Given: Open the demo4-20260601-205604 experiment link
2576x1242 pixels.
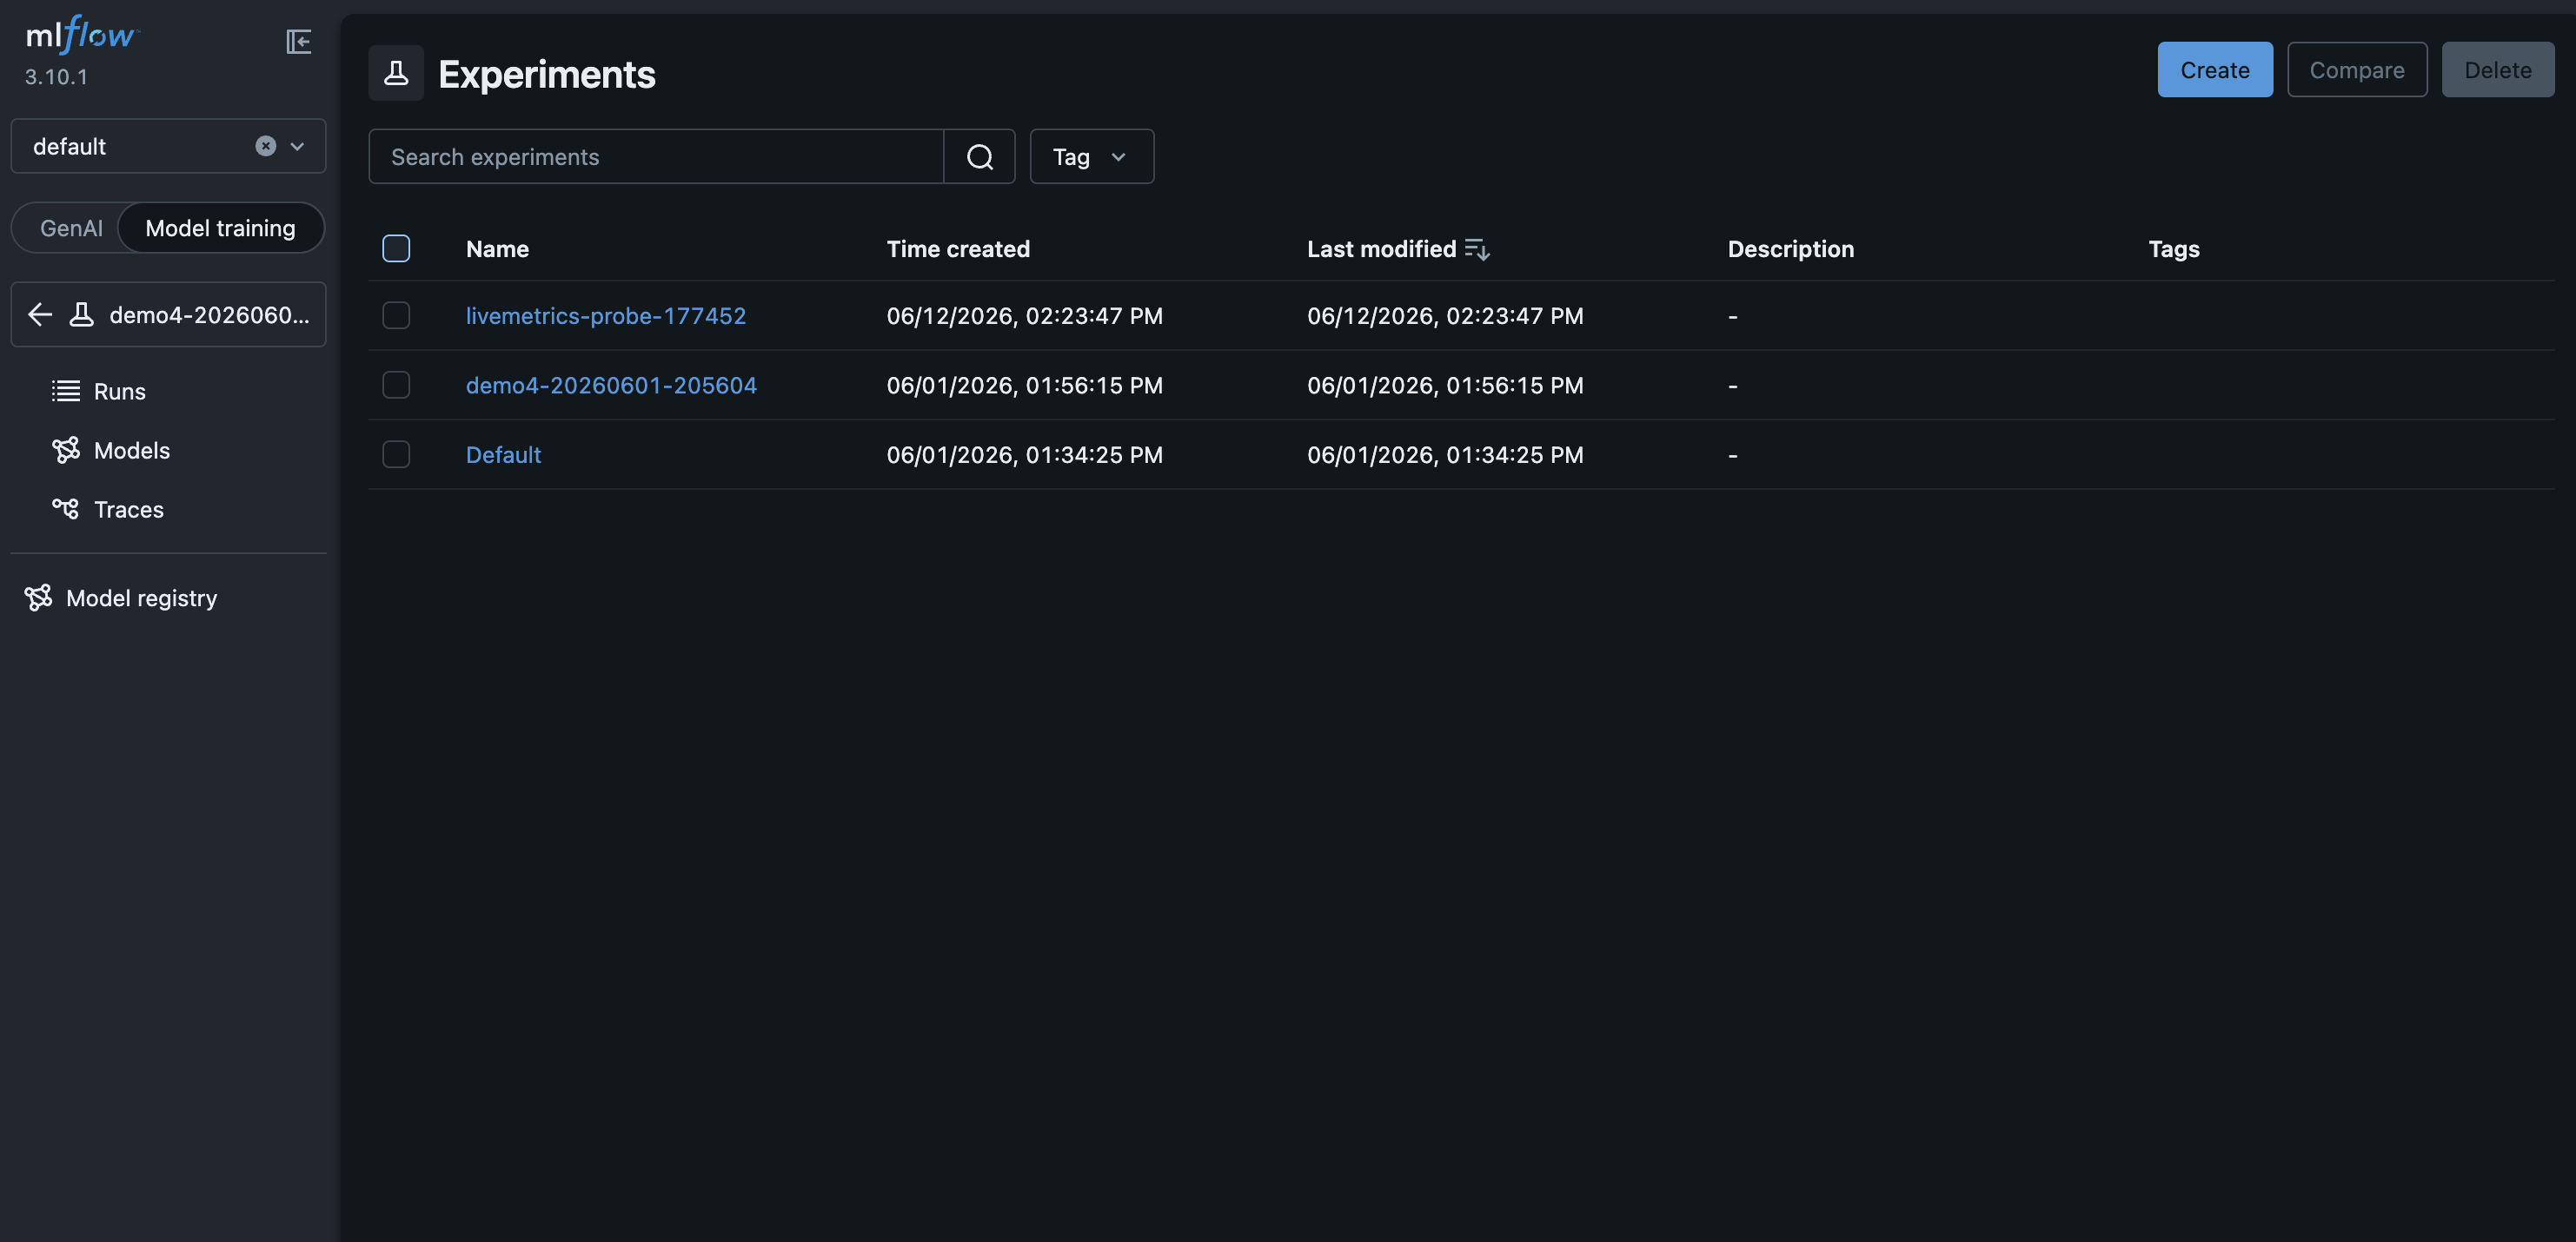Looking at the screenshot, I should coord(611,385).
